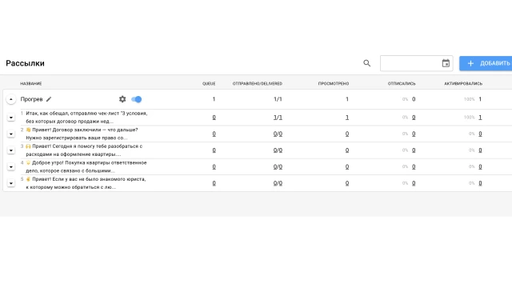Click the Просмотрено column header
The height and width of the screenshot is (288, 512).
click(x=334, y=83)
